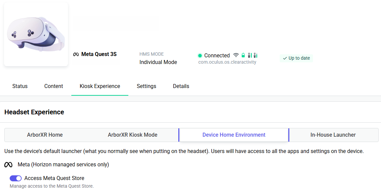The image size is (381, 191).
Task: Click Manage access to the Meta Quest Store text
Action: click(52, 186)
